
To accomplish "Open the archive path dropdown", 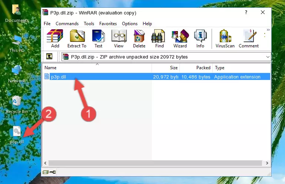I will click(x=268, y=57).
